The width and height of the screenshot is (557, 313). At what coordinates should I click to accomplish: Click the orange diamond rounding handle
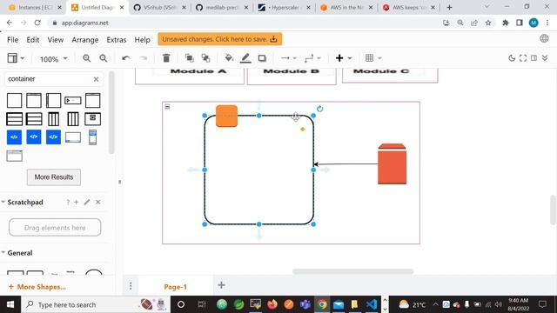point(303,130)
